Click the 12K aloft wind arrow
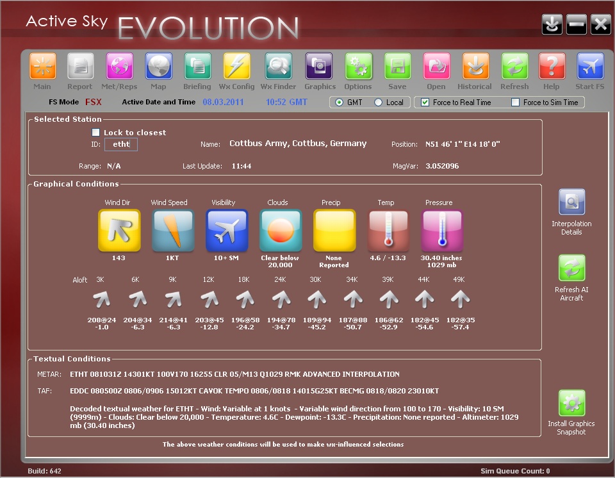The width and height of the screenshot is (615, 478). click(x=209, y=299)
